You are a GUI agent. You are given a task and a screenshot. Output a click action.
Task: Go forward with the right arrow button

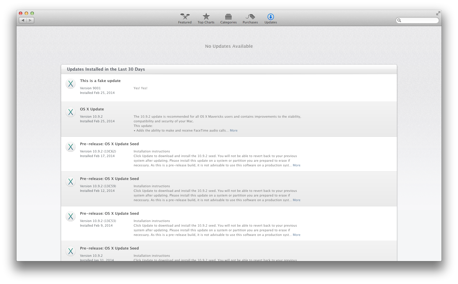[30, 20]
